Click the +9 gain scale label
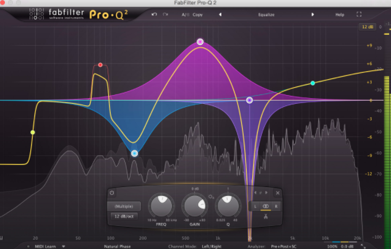The width and height of the screenshot is (391, 249). click(369, 45)
